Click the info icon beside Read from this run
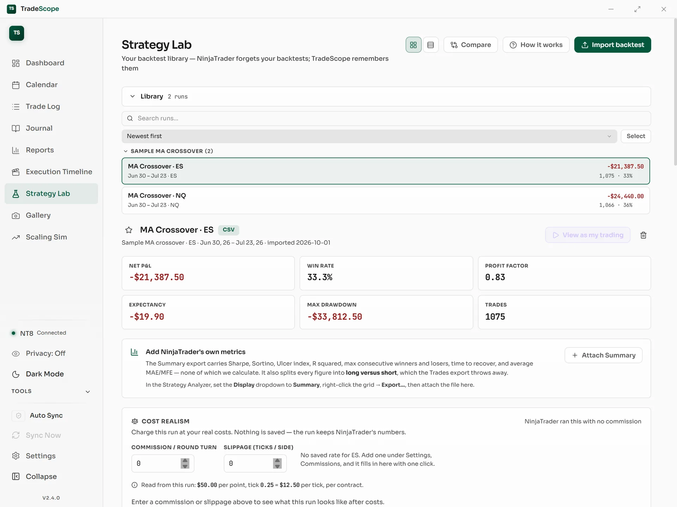677x507 pixels. [x=134, y=485]
